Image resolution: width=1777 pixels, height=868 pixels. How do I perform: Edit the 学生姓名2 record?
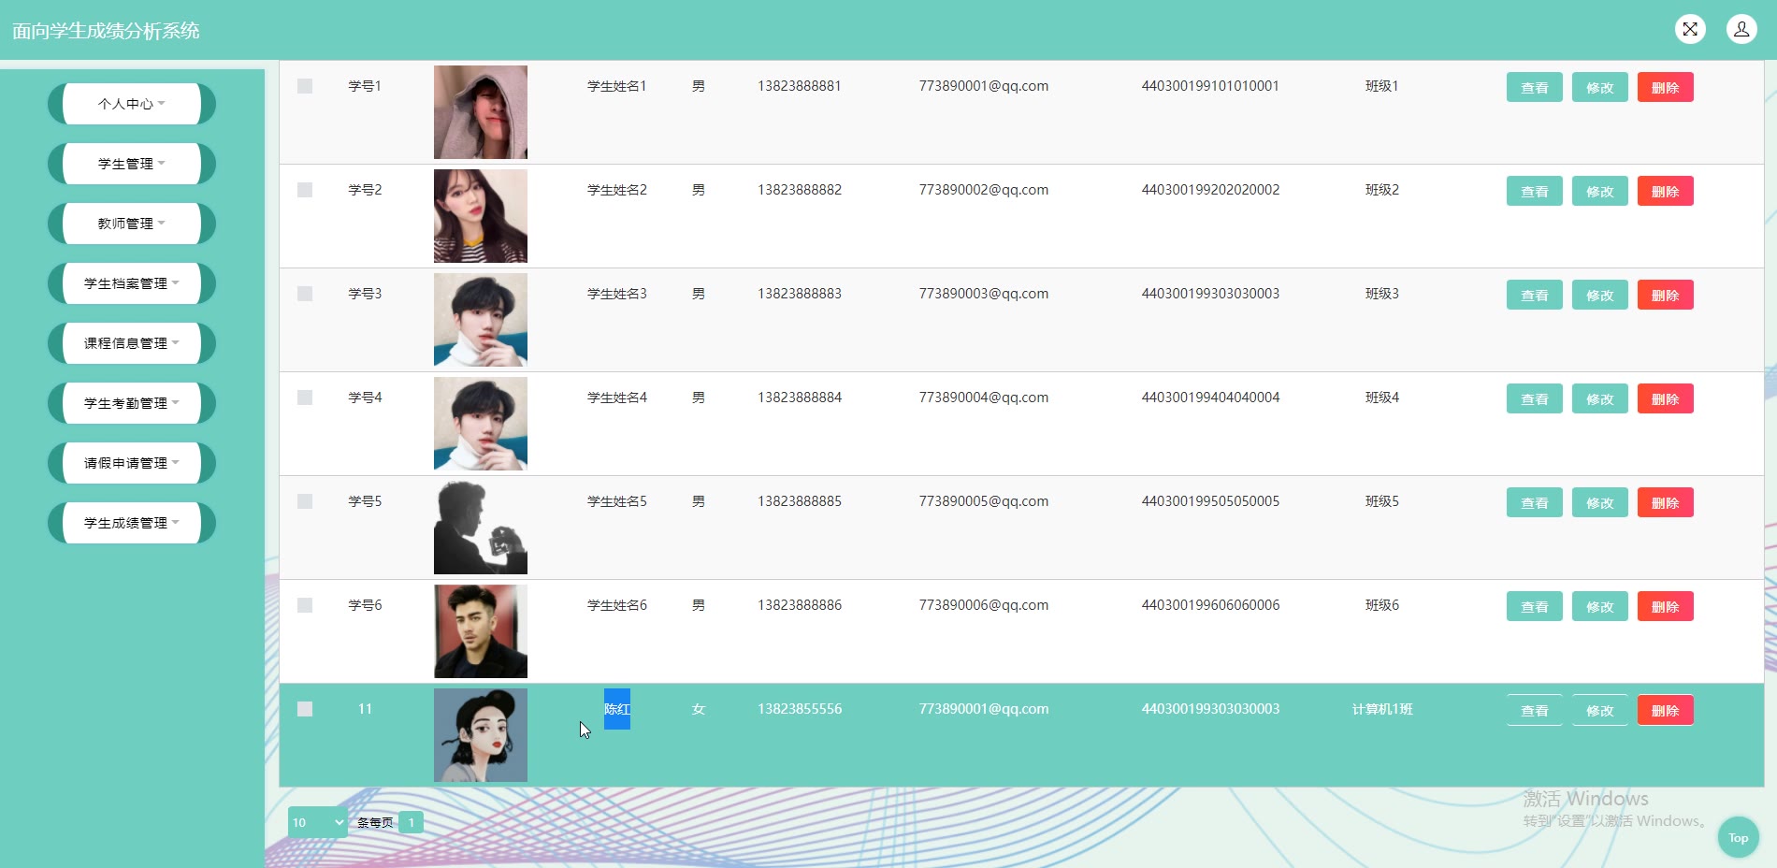pyautogui.click(x=1599, y=191)
